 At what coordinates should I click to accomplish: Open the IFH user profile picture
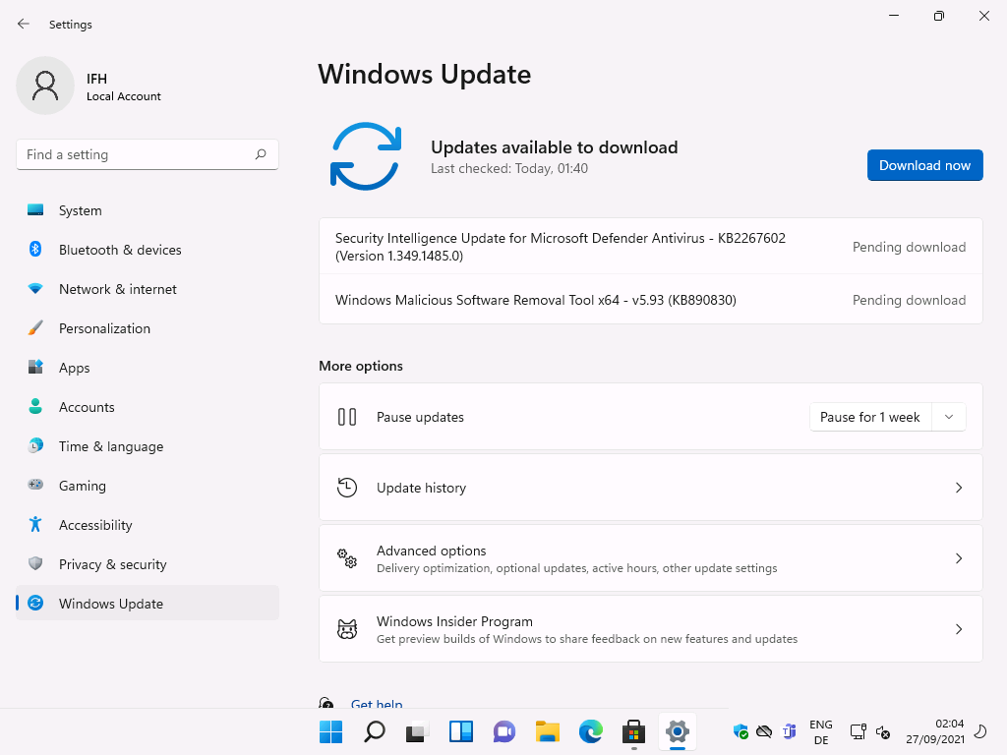45,86
